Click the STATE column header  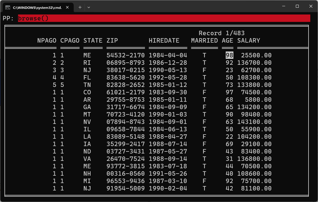93,41
